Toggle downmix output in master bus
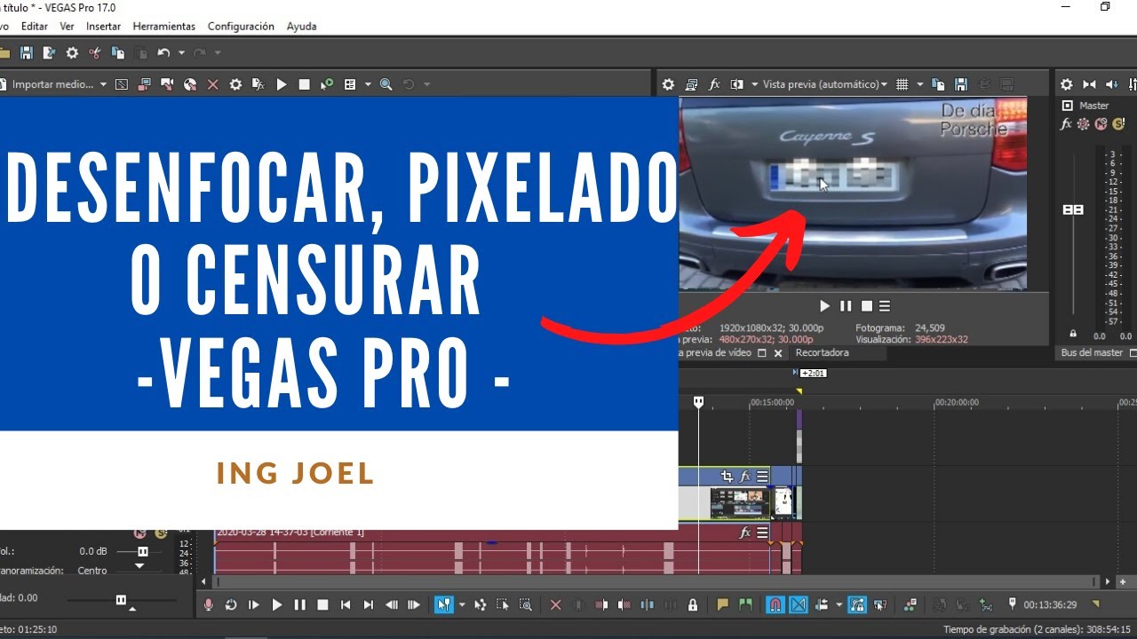The image size is (1137, 639). [x=1089, y=84]
